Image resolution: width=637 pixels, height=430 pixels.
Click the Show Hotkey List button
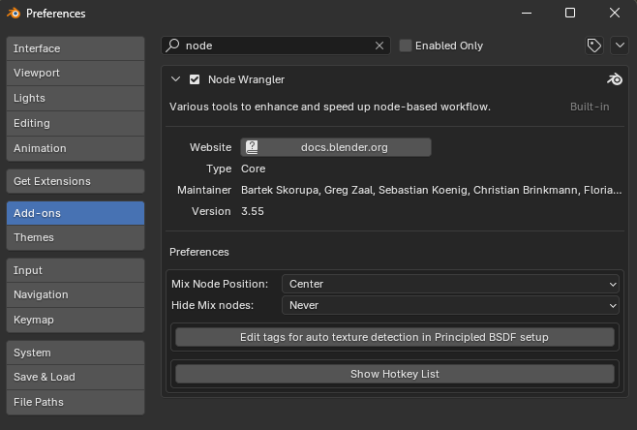(x=394, y=374)
